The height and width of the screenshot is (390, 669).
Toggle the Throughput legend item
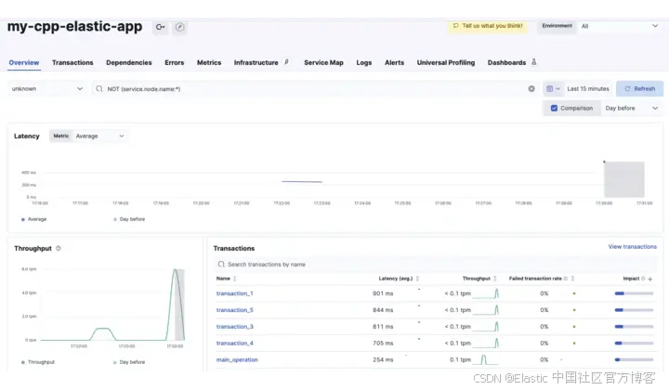click(x=38, y=362)
